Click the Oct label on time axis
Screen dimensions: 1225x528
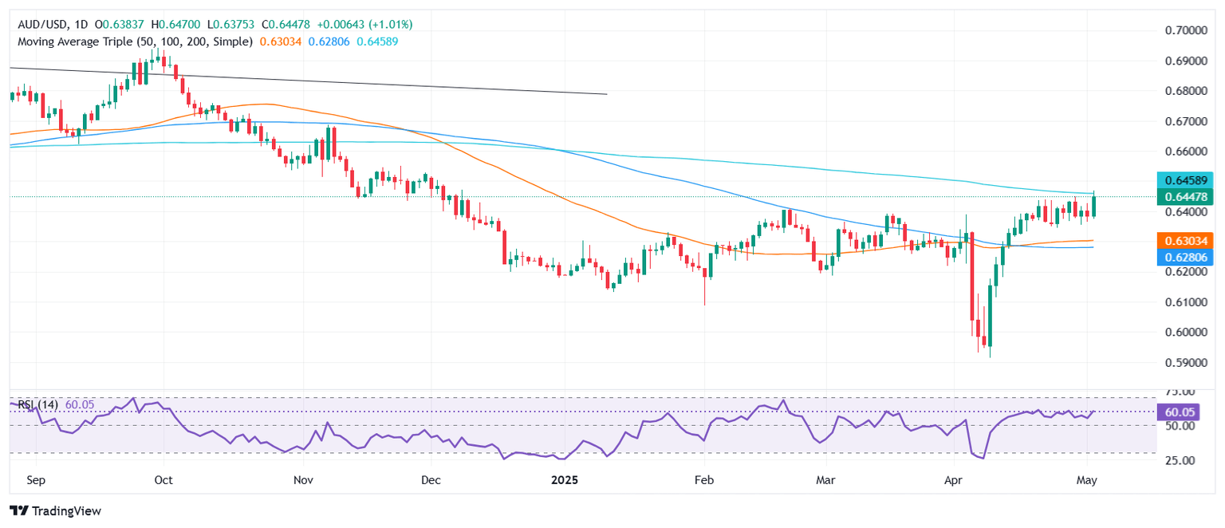pos(163,481)
